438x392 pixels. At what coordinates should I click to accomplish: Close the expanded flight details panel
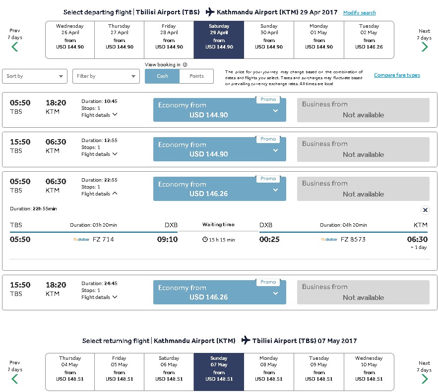click(425, 210)
